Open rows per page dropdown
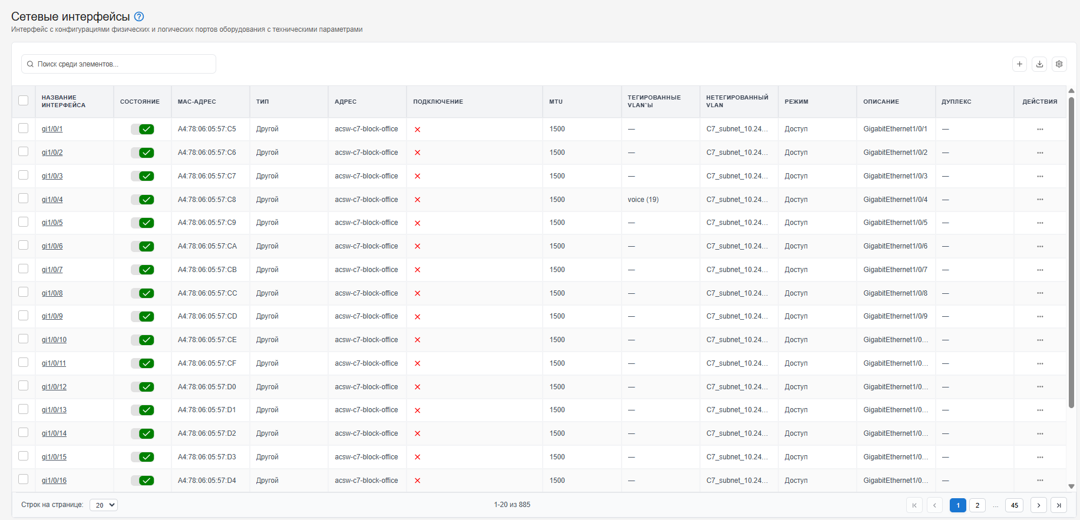The image size is (1080, 520). 104,505
